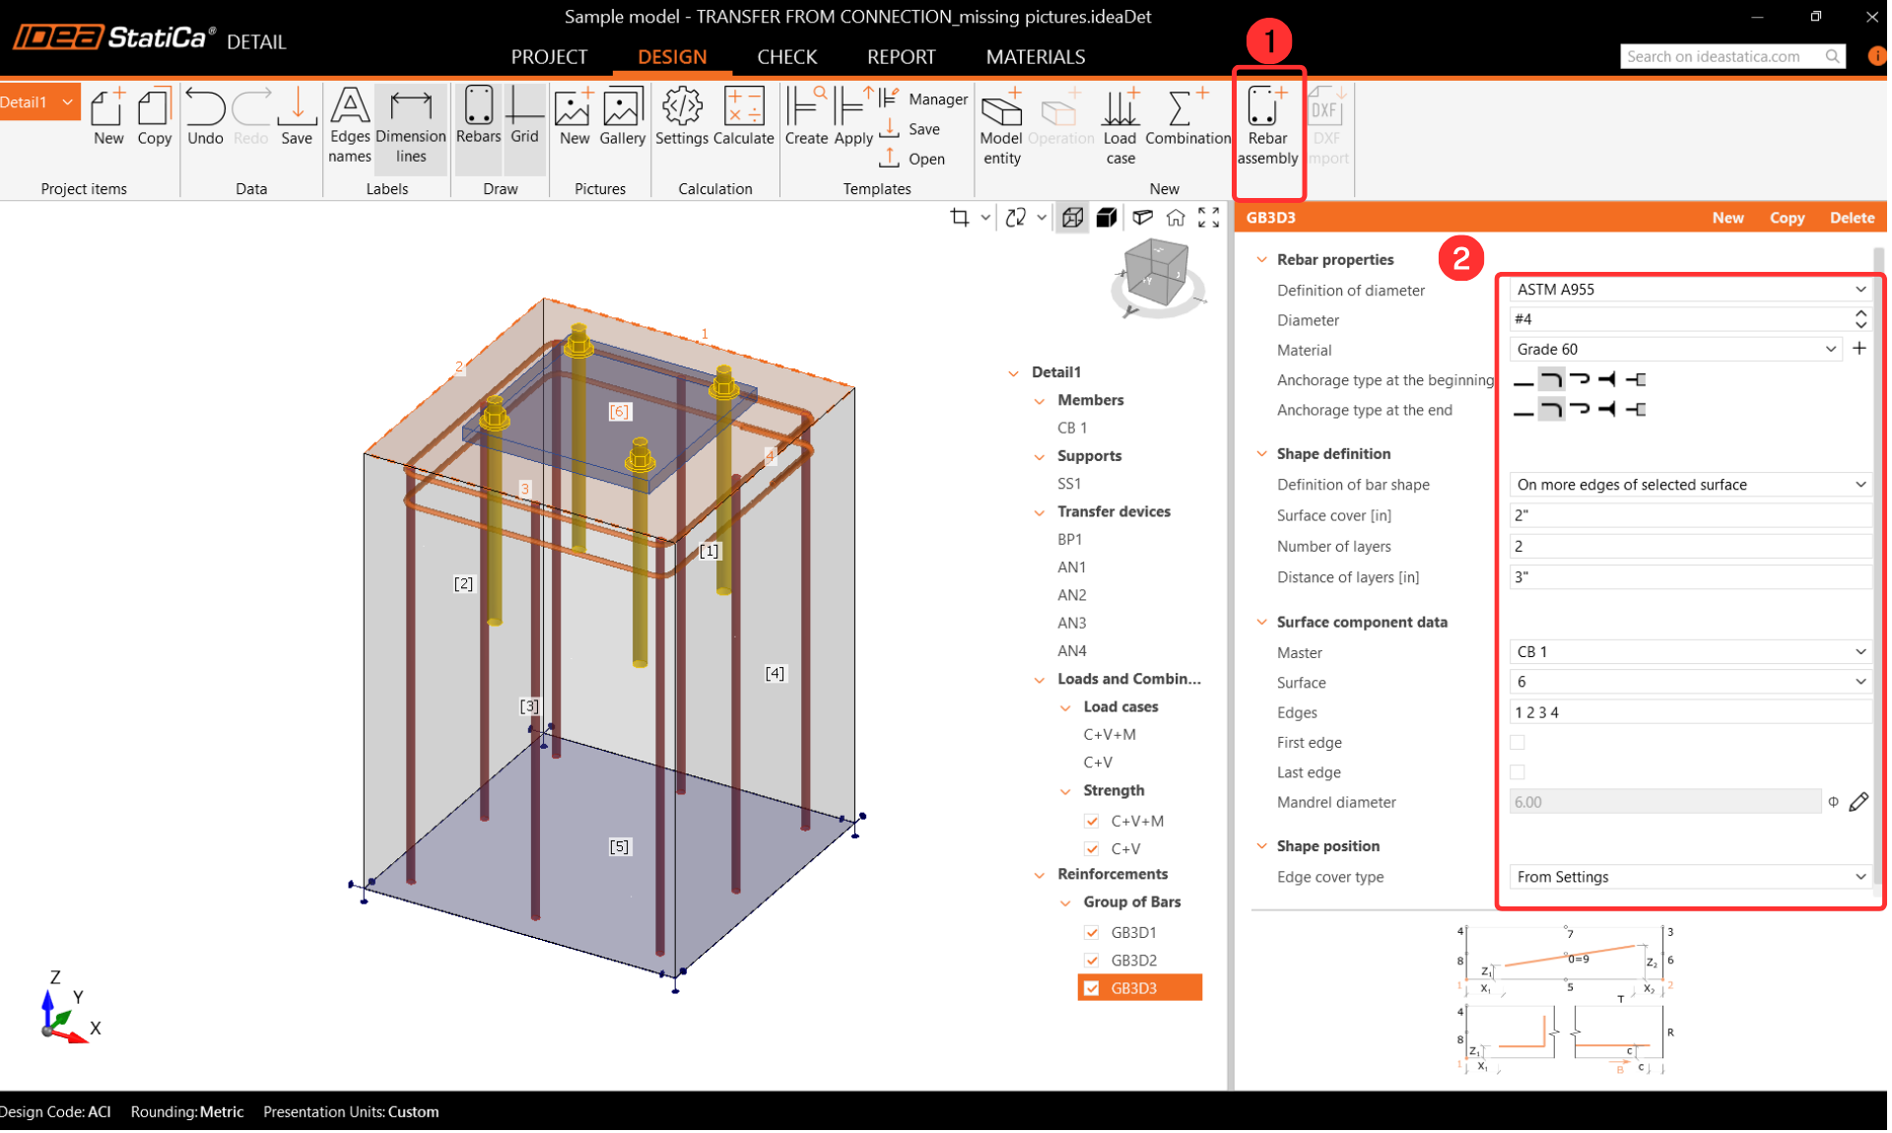Enable the First edge checkbox
The height and width of the screenshot is (1133, 1892).
1518,743
